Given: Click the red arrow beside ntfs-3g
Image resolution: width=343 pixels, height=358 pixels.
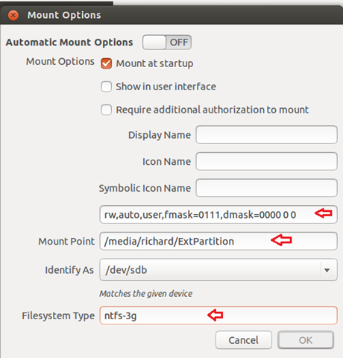Looking at the screenshot, I should 215,315.
